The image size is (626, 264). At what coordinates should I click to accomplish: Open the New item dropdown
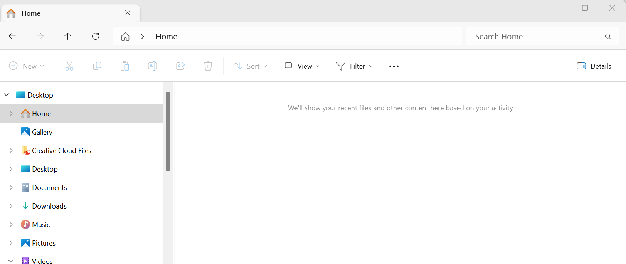(x=27, y=66)
